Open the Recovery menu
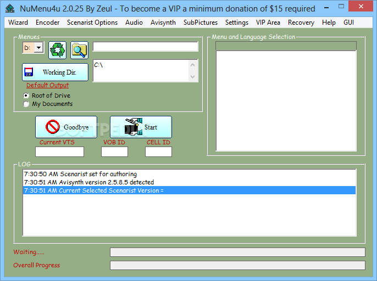 click(301, 23)
